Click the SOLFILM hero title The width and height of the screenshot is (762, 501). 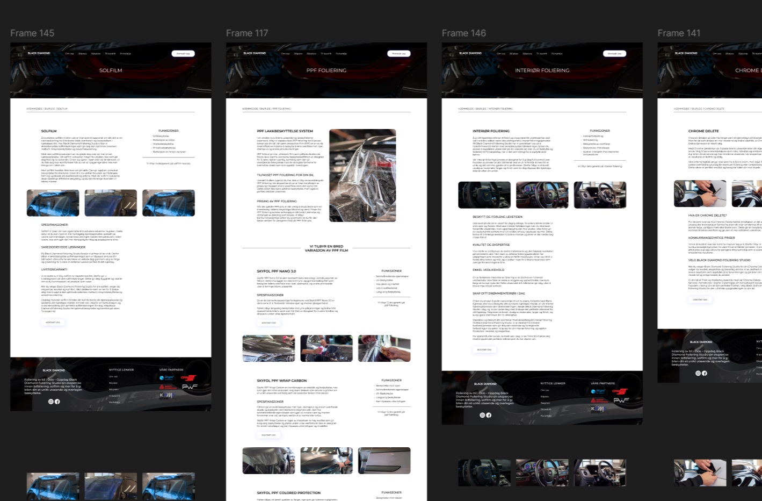(x=111, y=70)
